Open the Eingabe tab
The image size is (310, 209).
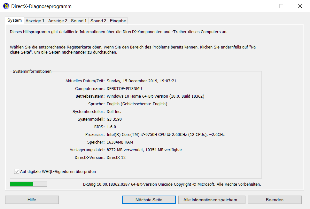pos(118,21)
